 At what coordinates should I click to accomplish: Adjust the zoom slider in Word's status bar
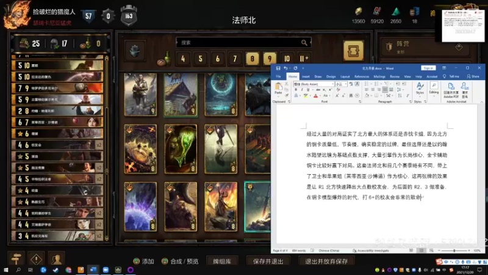(454, 251)
